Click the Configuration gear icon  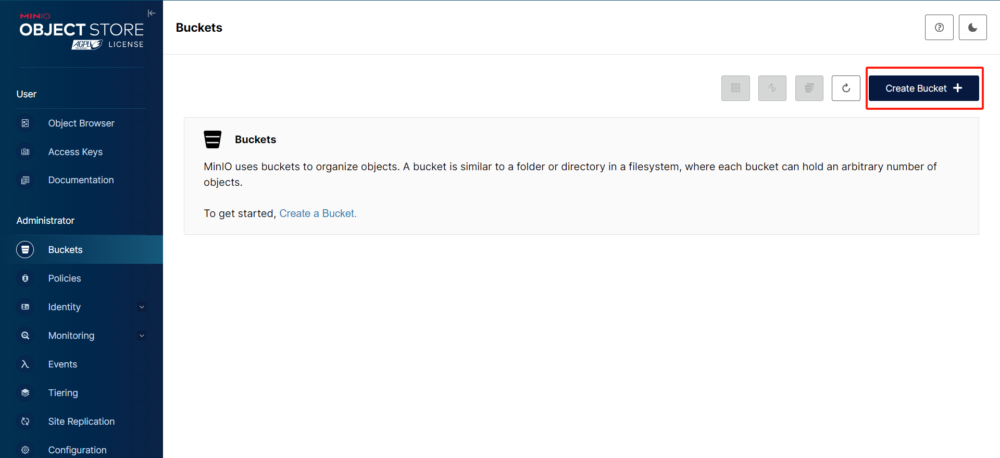point(25,450)
